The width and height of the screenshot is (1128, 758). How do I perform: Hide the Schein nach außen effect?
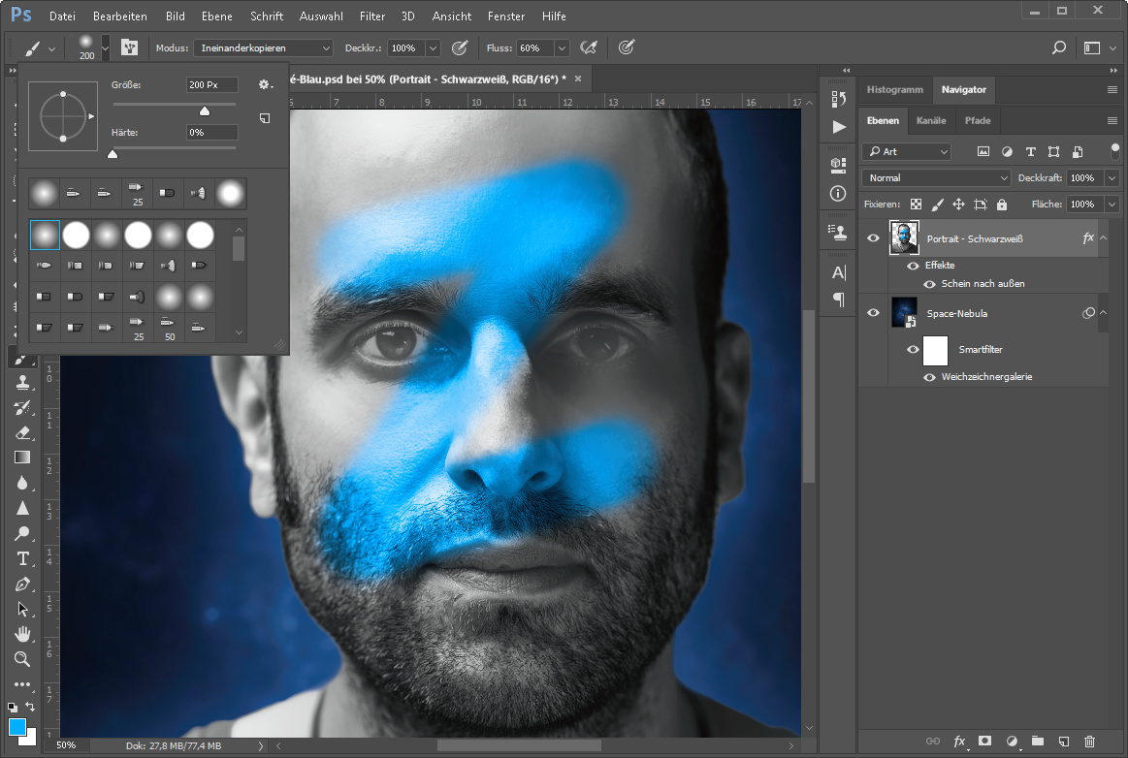coord(929,284)
